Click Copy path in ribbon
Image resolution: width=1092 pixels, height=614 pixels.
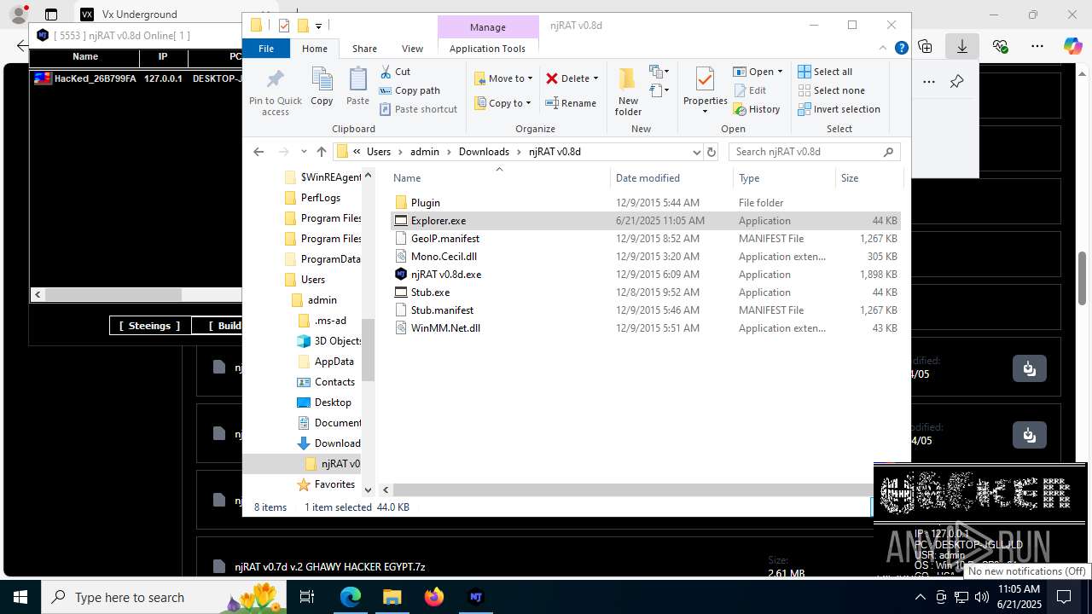(x=409, y=90)
